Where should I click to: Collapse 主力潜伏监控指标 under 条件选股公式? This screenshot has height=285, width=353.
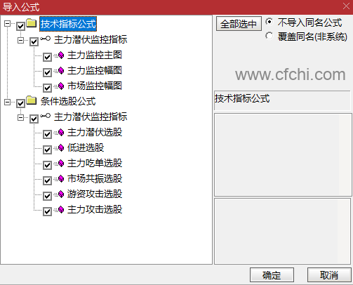coord(21,117)
